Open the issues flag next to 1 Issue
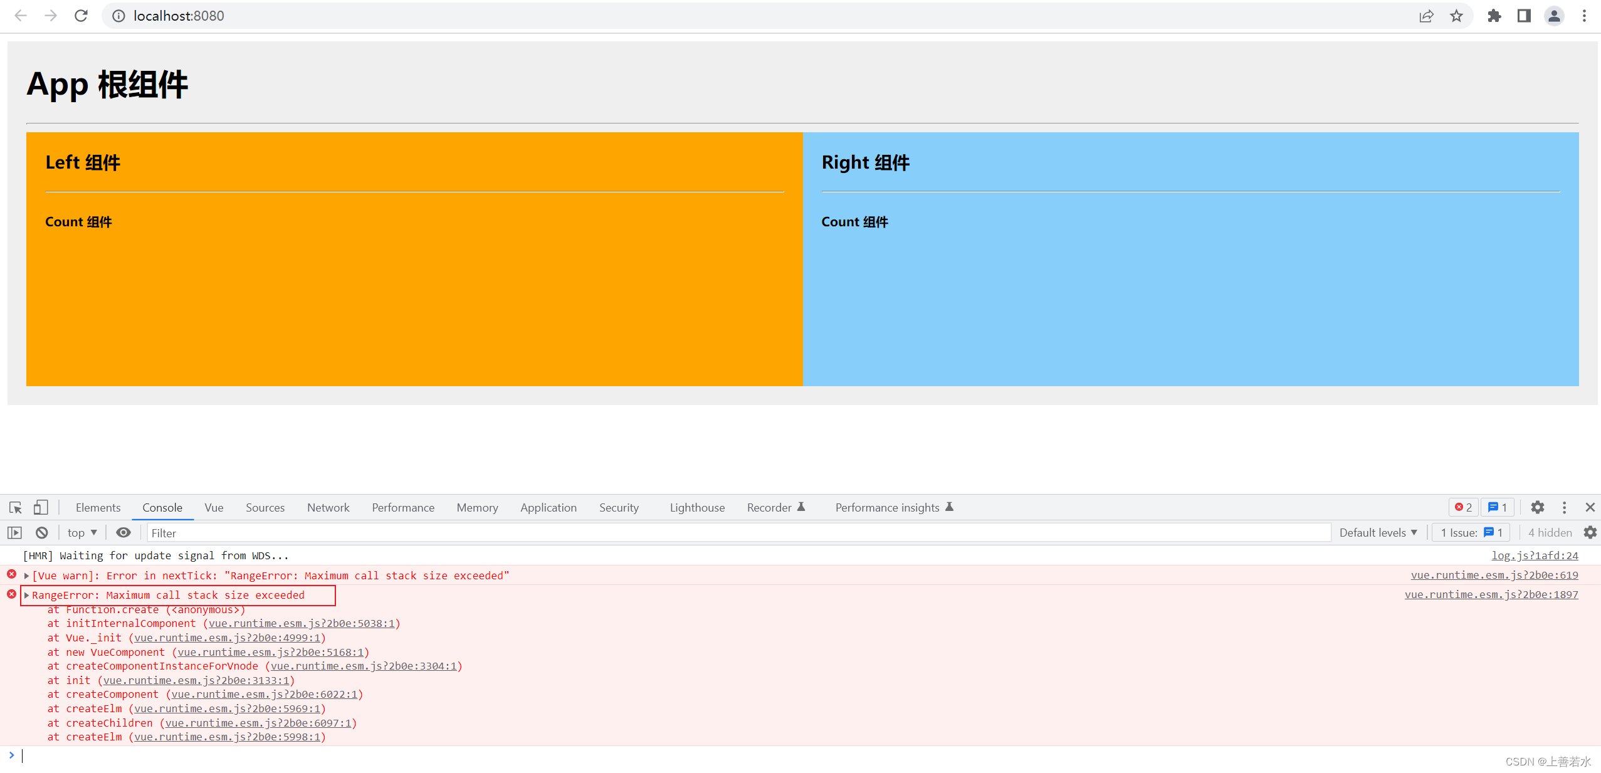Viewport: 1601px width, 773px height. click(1489, 532)
